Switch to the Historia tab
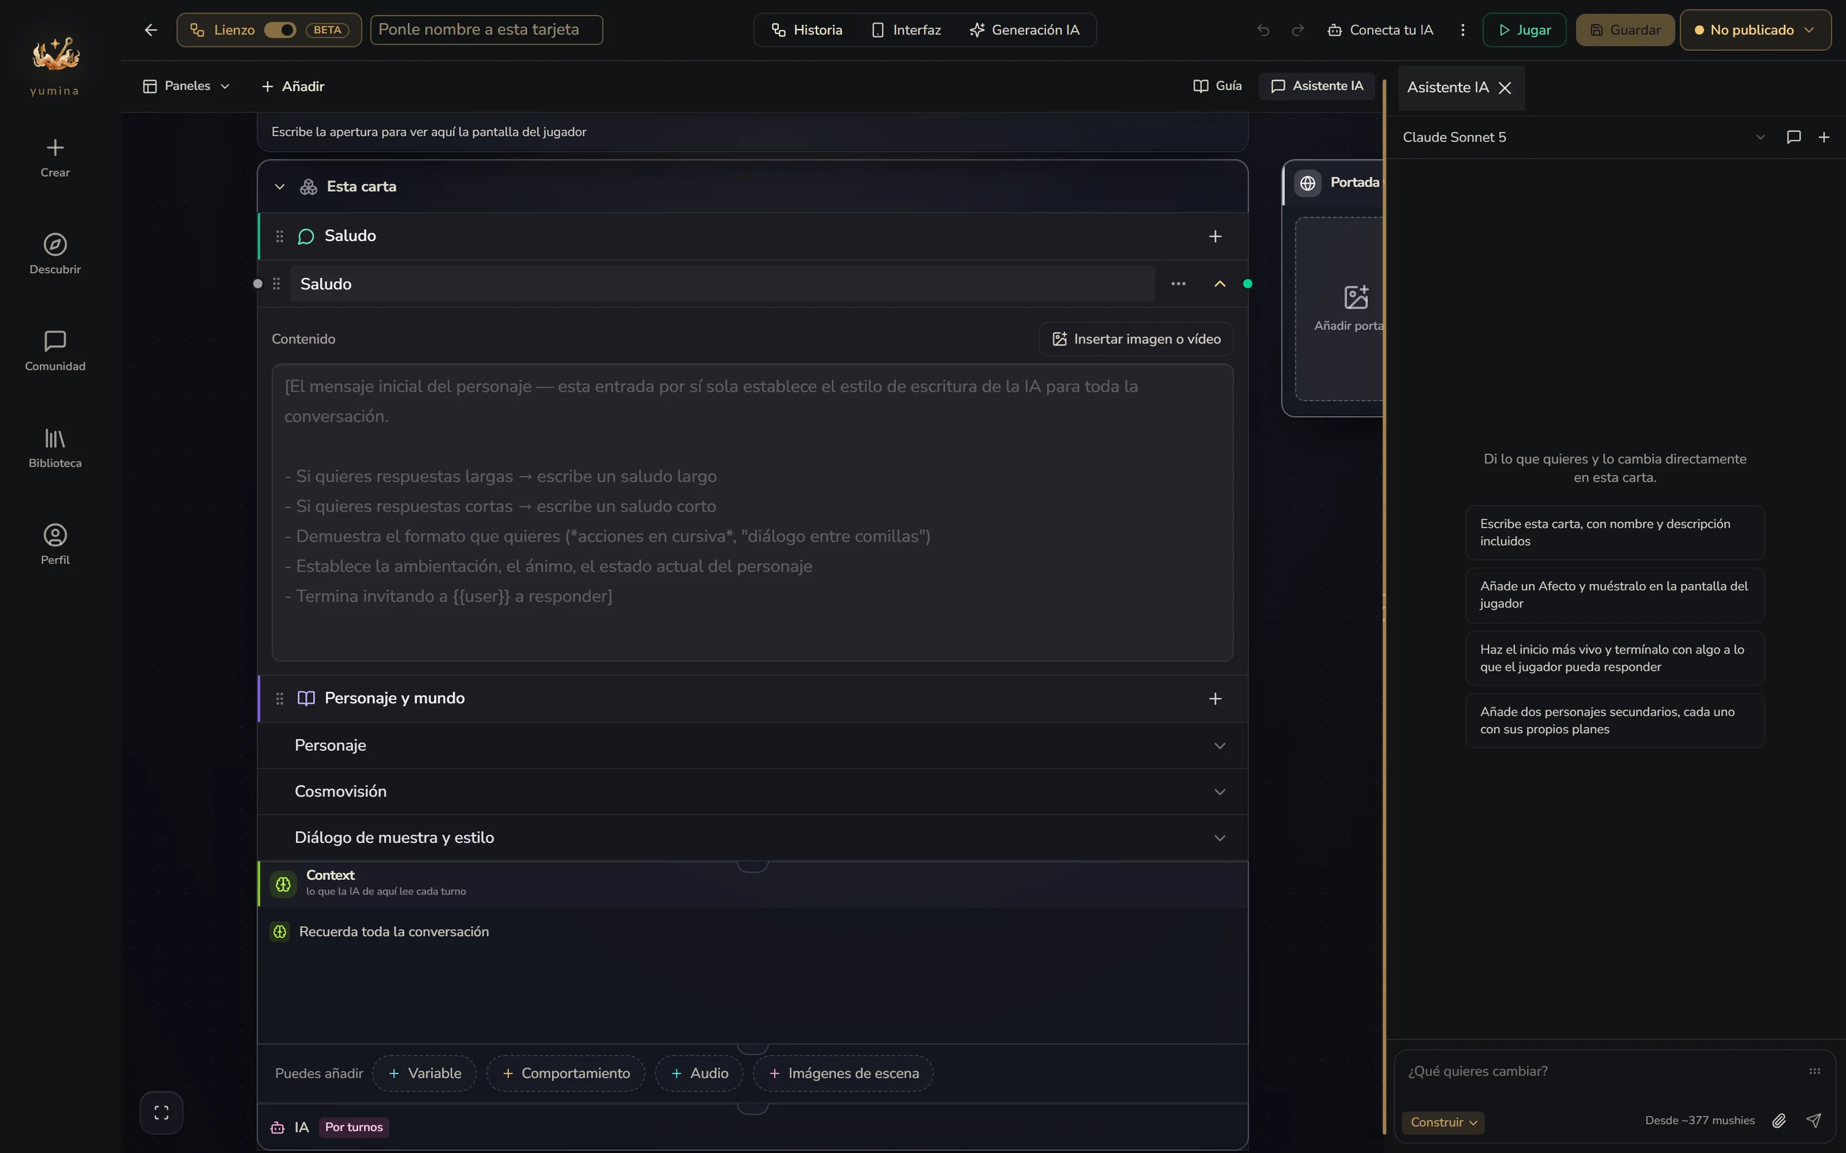The width and height of the screenshot is (1846, 1153). pyautogui.click(x=807, y=30)
